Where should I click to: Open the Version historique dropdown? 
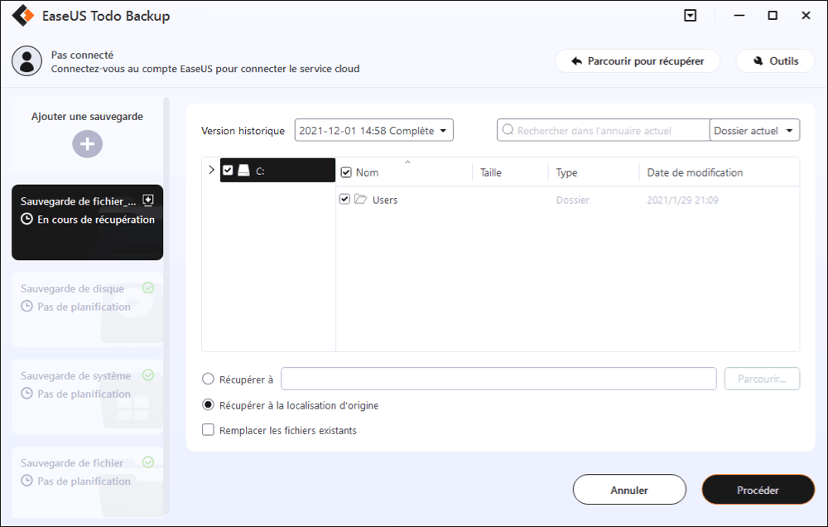[374, 130]
